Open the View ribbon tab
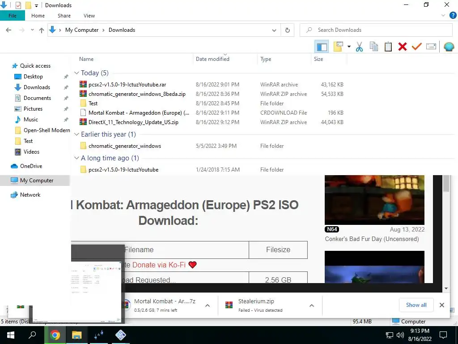This screenshot has width=458, height=344. pyautogui.click(x=89, y=16)
